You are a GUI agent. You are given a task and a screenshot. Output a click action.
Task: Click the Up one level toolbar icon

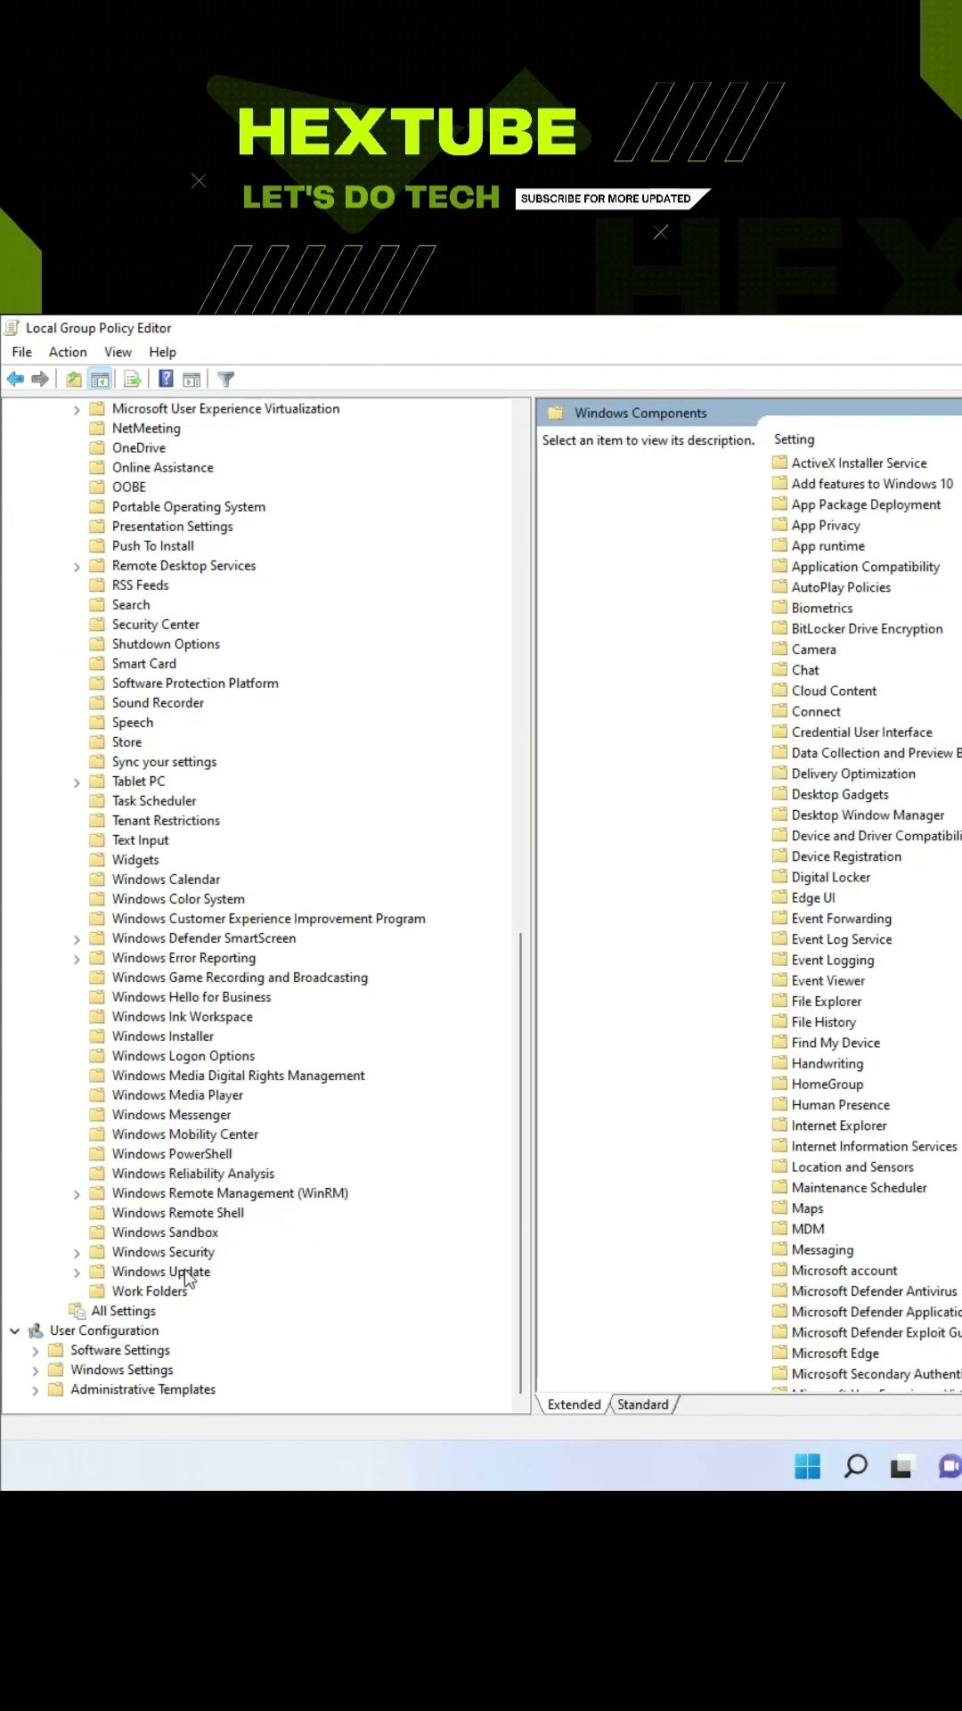pyautogui.click(x=74, y=380)
